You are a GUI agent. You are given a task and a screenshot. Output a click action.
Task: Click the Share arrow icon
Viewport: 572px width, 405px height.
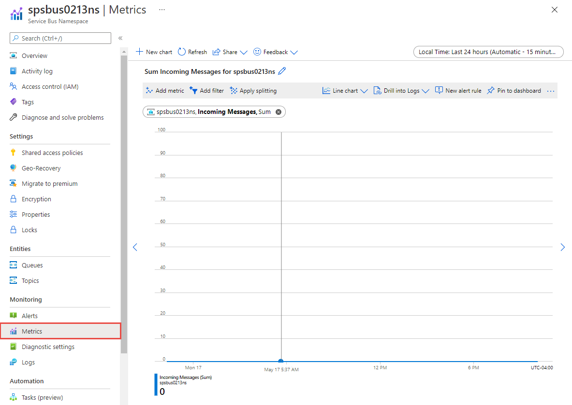(x=216, y=52)
